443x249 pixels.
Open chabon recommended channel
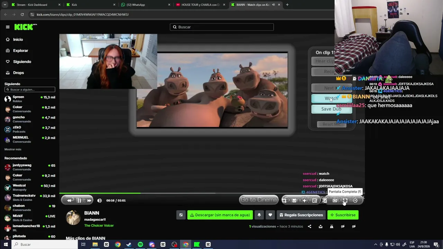30,207
